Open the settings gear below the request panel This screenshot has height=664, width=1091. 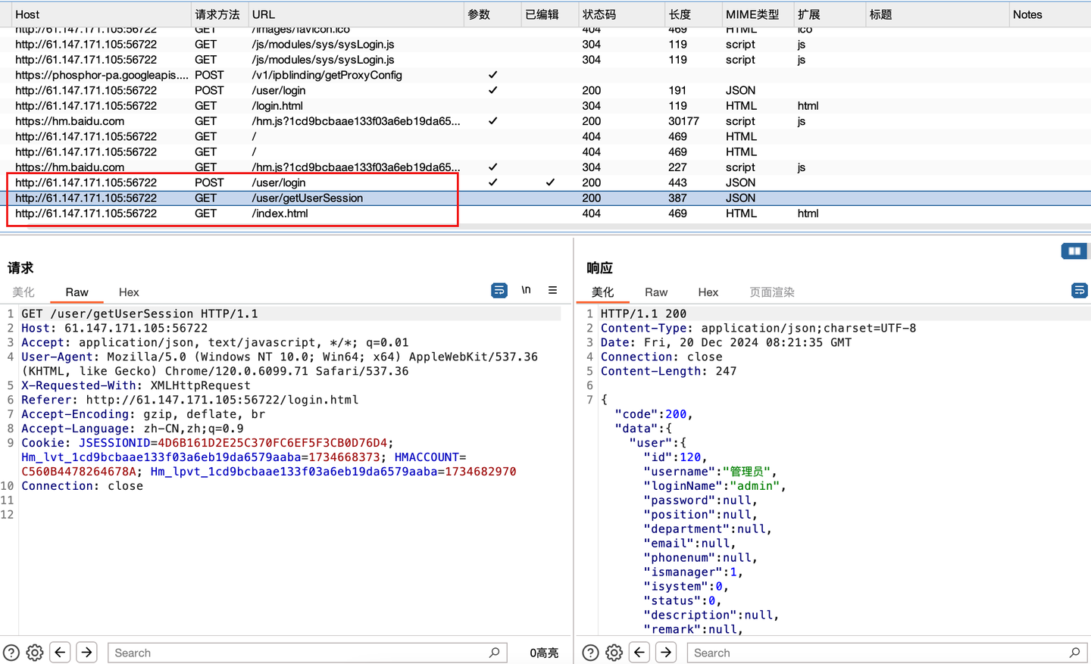34,652
